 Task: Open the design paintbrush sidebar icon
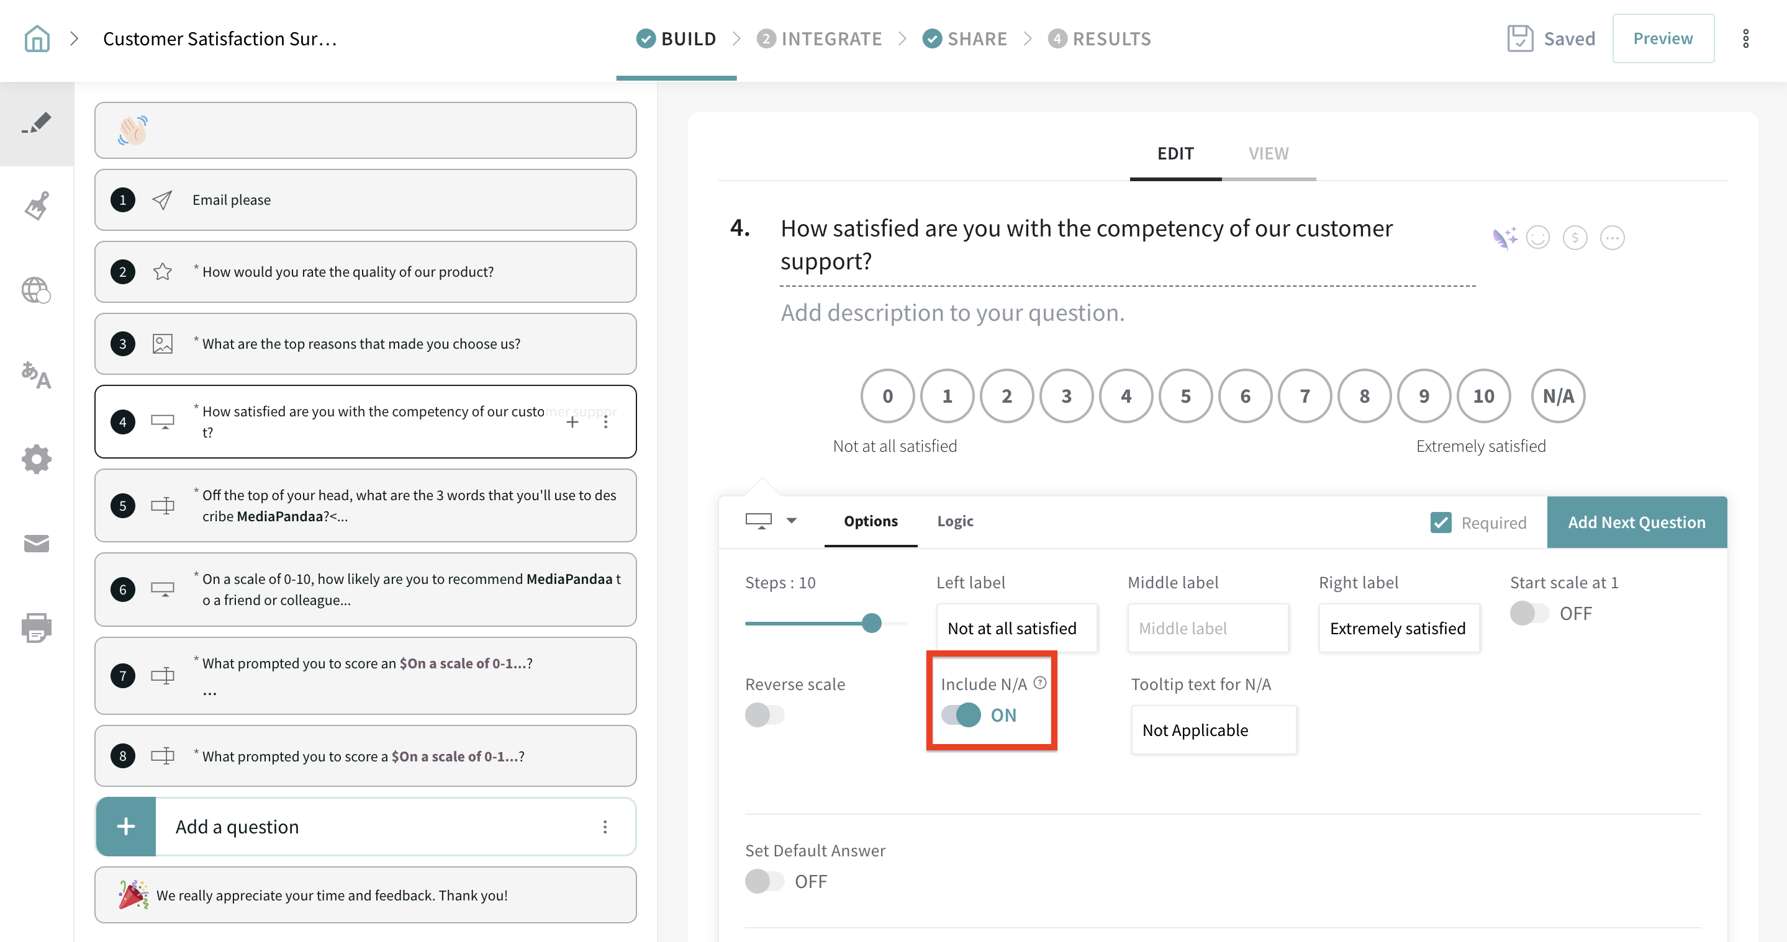pyautogui.click(x=37, y=206)
